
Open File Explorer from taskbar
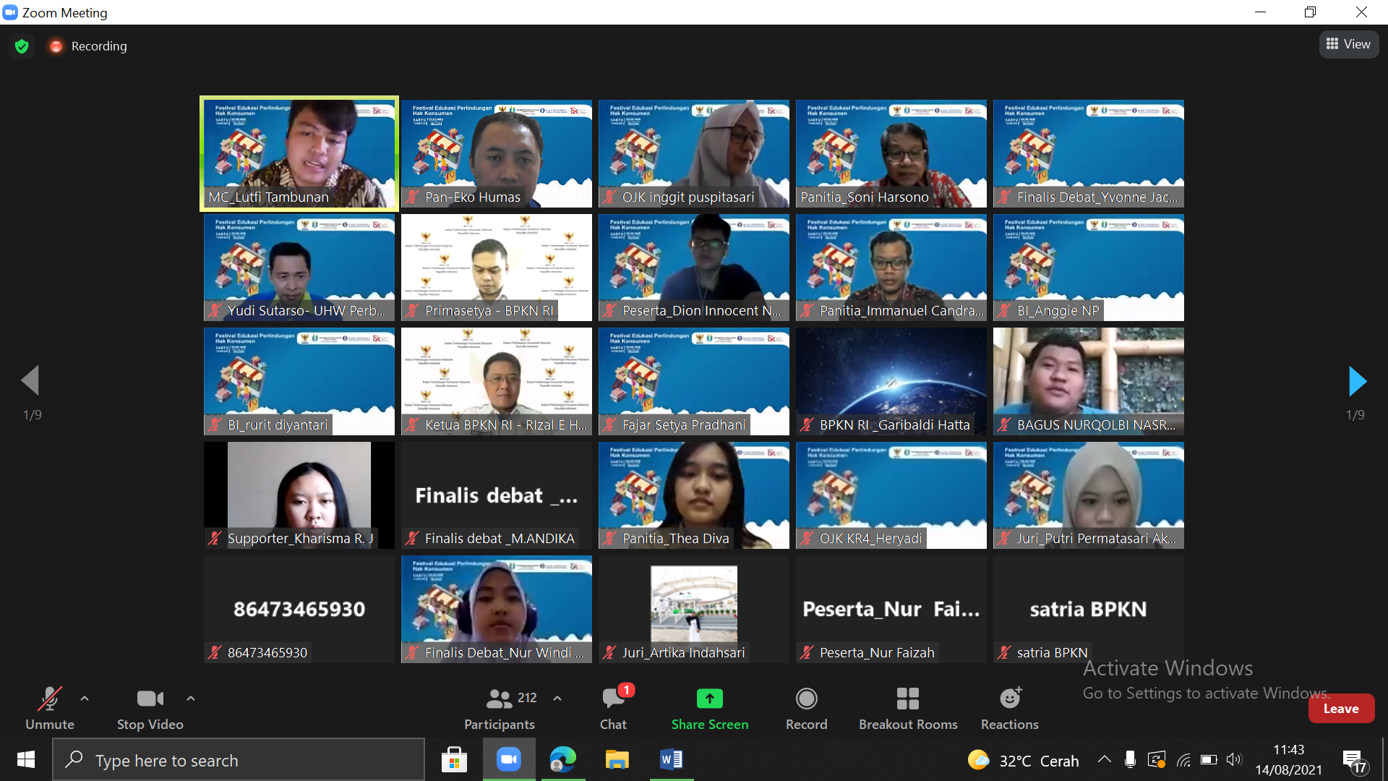click(617, 760)
